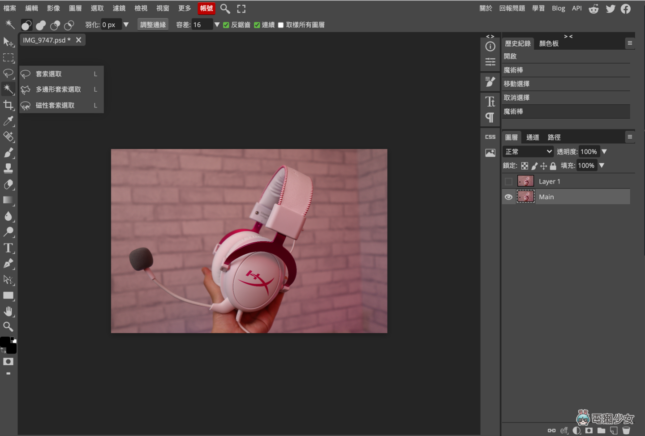
Task: Select the Type tool in left toolbar
Action: coord(8,248)
